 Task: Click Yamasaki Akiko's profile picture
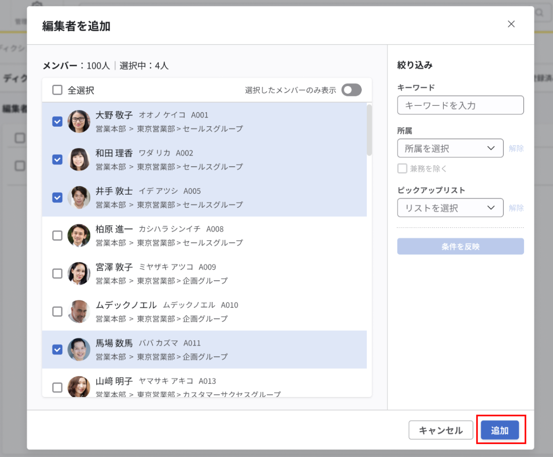pos(79,387)
